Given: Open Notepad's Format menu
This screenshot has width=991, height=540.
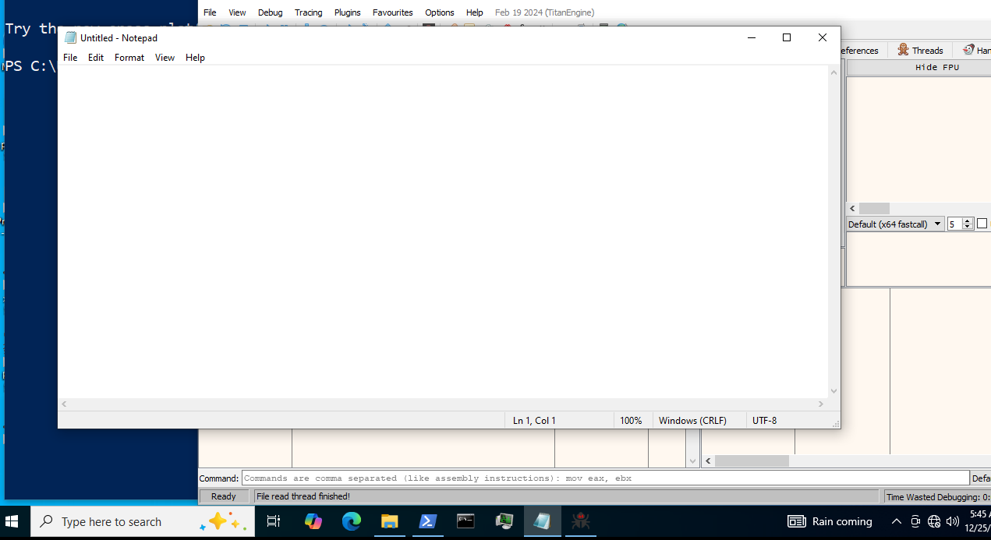Looking at the screenshot, I should pos(129,58).
